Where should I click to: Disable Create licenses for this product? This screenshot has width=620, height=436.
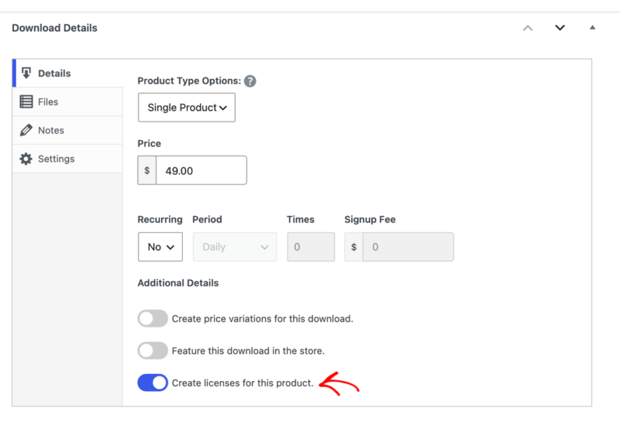pos(153,383)
